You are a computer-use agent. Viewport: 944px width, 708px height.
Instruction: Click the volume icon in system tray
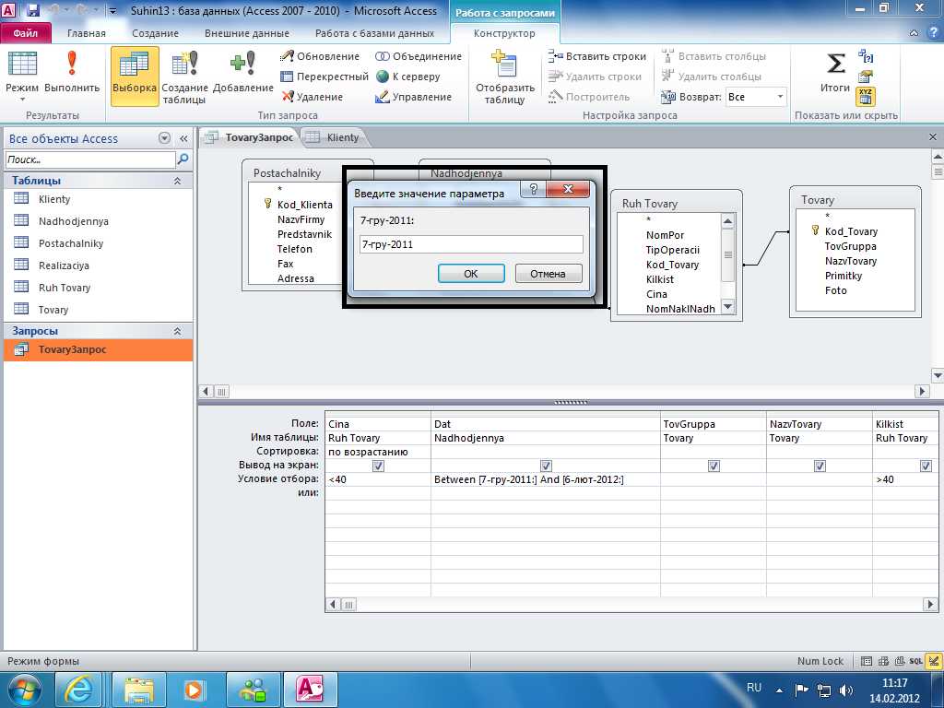click(x=845, y=690)
